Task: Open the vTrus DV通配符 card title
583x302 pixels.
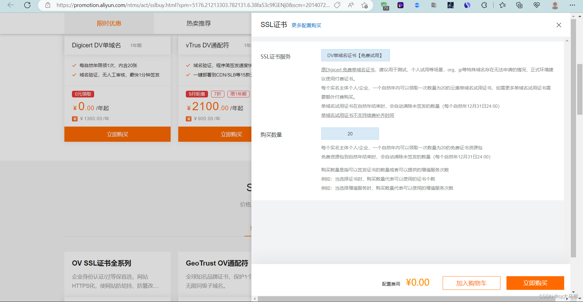Action: point(207,45)
